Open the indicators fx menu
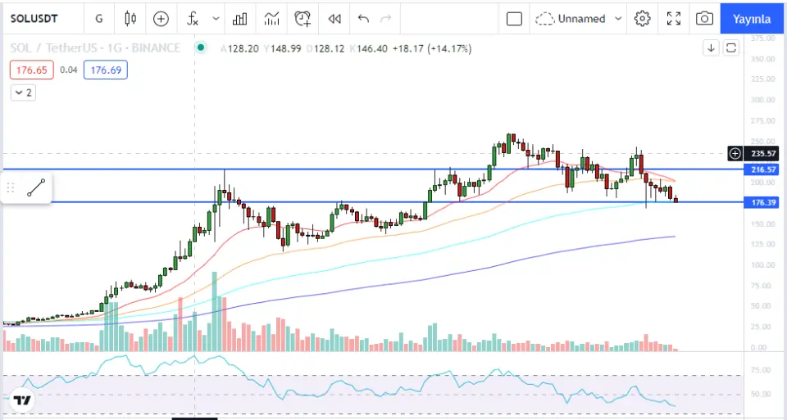Viewport: 787px width, 420px height. click(x=193, y=18)
